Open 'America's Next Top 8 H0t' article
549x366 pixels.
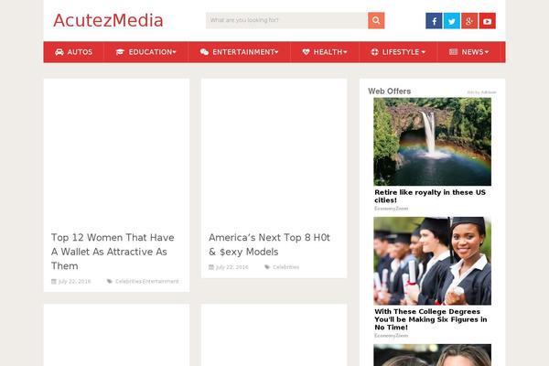point(269,244)
